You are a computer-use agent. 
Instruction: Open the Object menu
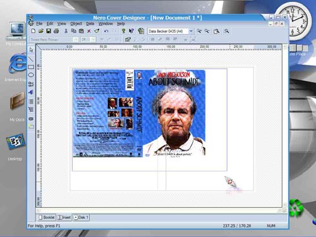coord(76,23)
